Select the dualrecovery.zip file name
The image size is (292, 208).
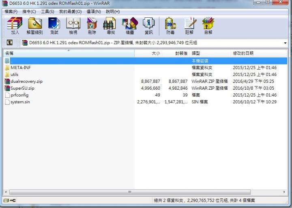click(x=26, y=82)
